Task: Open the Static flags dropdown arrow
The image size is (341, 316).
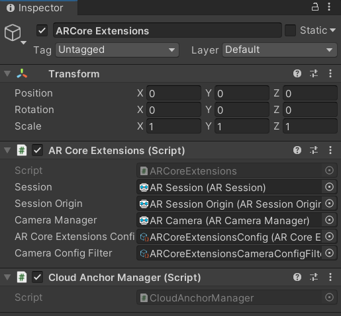Action: click(332, 30)
